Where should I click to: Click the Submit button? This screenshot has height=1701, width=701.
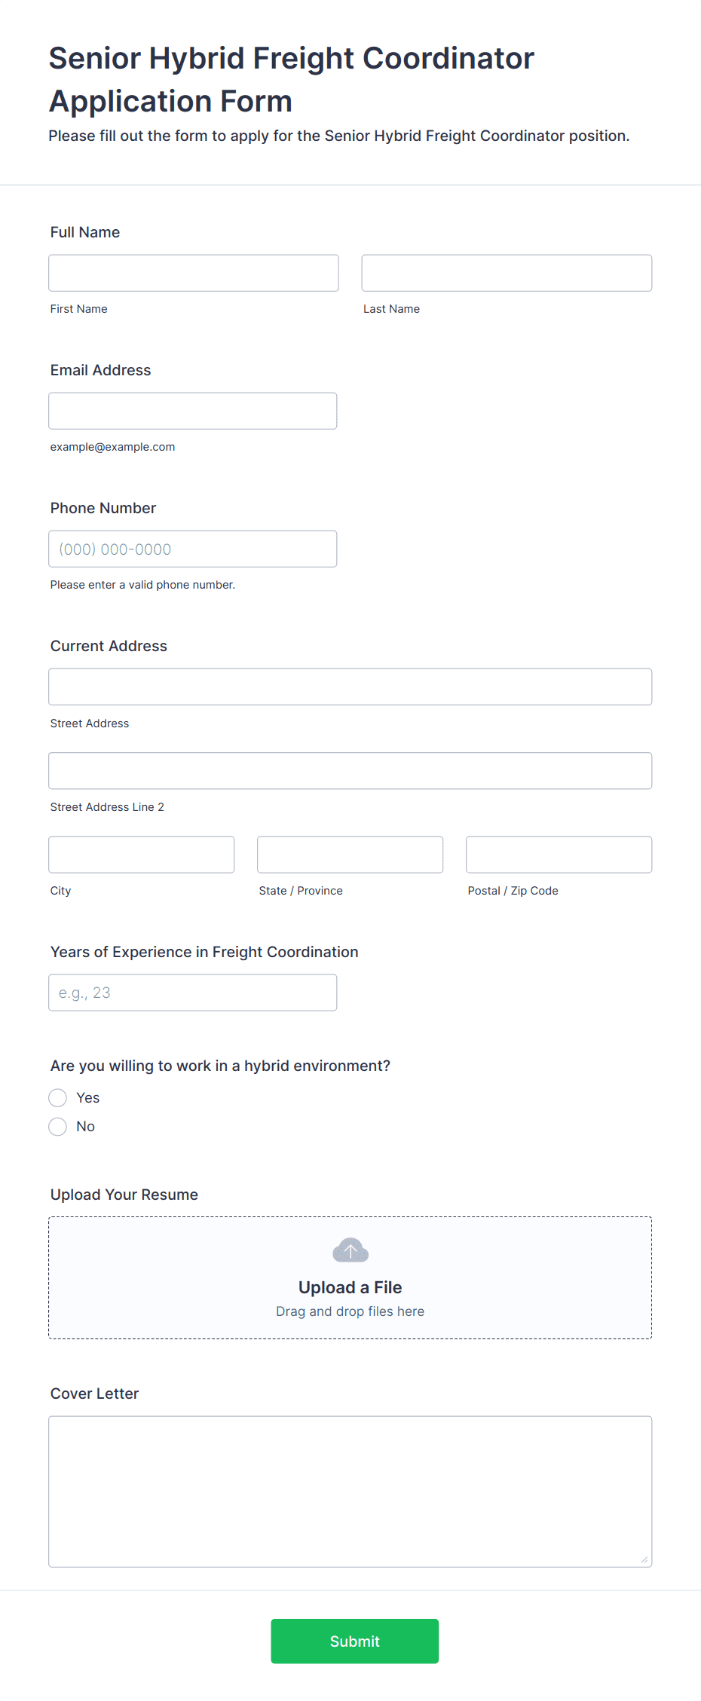coord(355,1641)
